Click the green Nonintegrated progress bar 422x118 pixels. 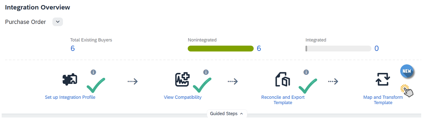tap(220, 49)
